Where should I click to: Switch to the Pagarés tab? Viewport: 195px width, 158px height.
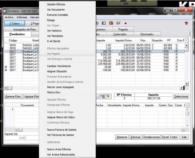coord(123,29)
